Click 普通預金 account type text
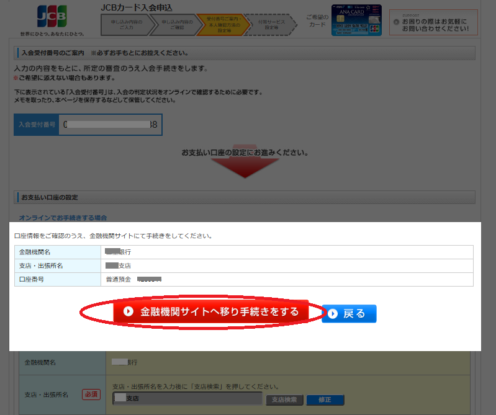The width and height of the screenshot is (496, 415). 119,279
